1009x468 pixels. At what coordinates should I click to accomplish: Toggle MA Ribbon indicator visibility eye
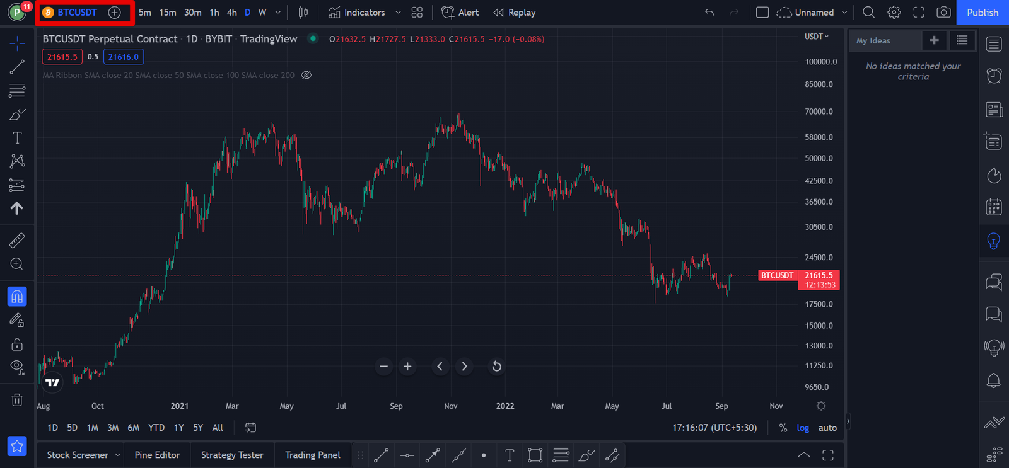pyautogui.click(x=306, y=75)
